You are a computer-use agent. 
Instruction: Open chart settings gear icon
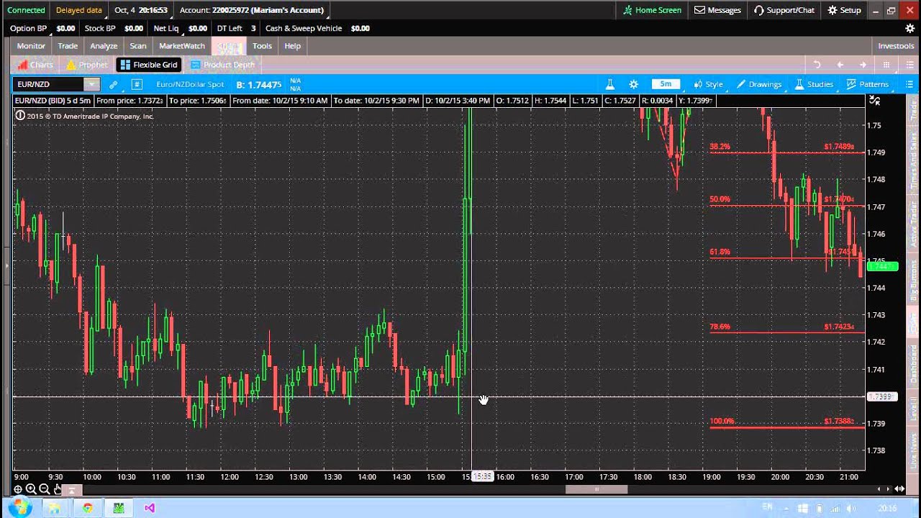633,84
